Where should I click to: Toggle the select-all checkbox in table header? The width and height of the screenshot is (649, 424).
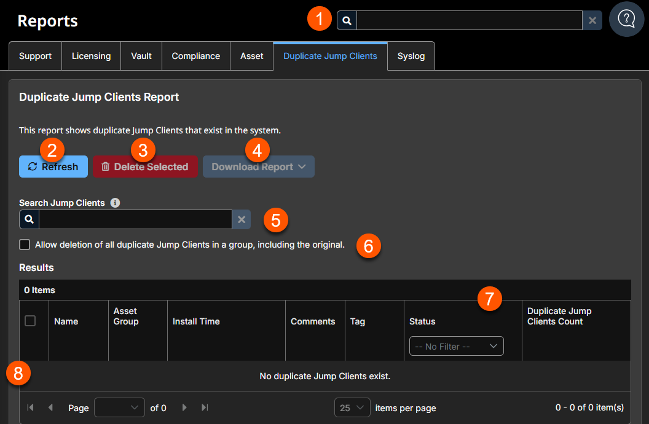(30, 321)
